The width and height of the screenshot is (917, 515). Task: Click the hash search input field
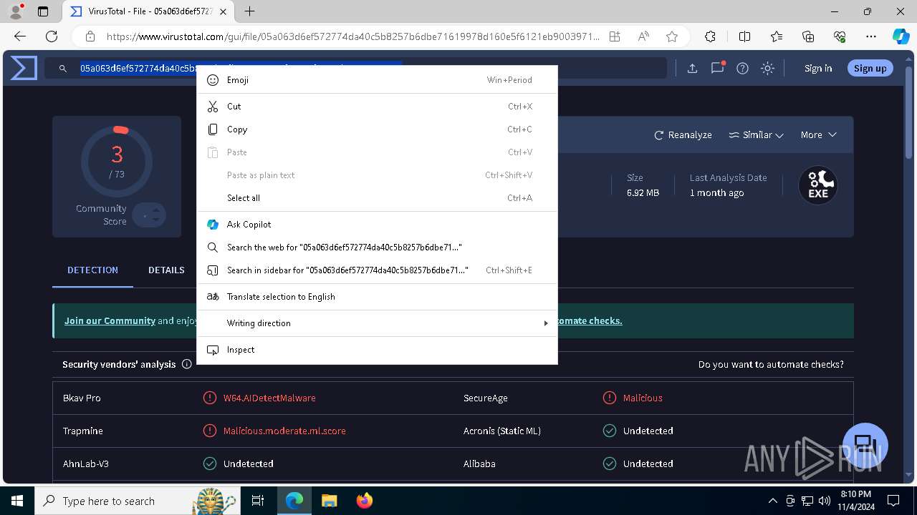[x=356, y=68]
